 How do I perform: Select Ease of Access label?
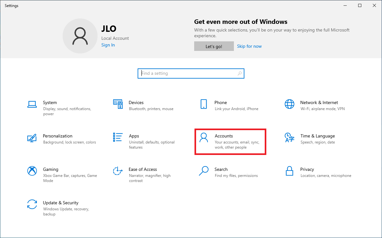(x=143, y=169)
